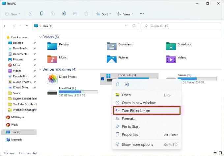
Task: Refresh the This PC location
Action: click(134, 26)
